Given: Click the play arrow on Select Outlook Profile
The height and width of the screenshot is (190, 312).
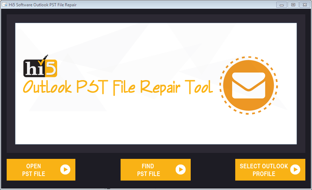Looking at the screenshot, I should tap(295, 170).
